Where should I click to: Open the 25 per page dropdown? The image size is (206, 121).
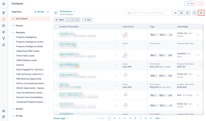(61, 118)
